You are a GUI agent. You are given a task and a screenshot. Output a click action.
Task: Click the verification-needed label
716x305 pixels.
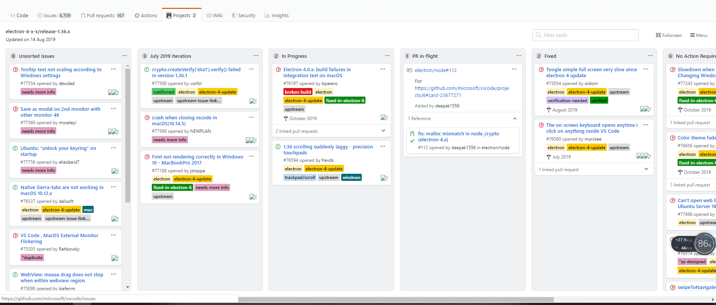567,101
